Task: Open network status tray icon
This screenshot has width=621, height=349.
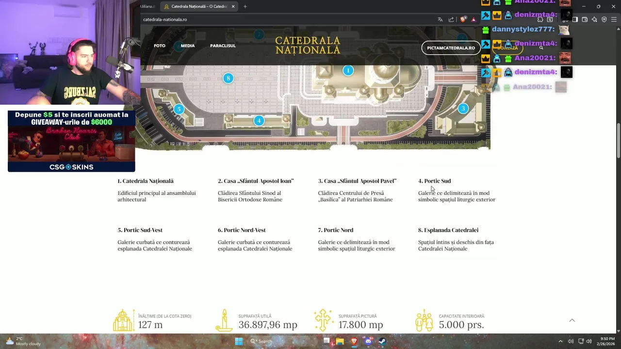Action: click(x=581, y=341)
